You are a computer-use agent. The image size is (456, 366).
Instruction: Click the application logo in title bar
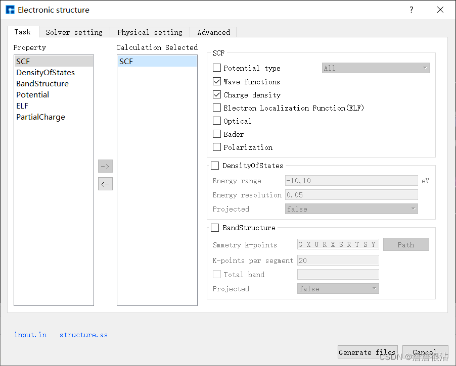tap(10, 10)
